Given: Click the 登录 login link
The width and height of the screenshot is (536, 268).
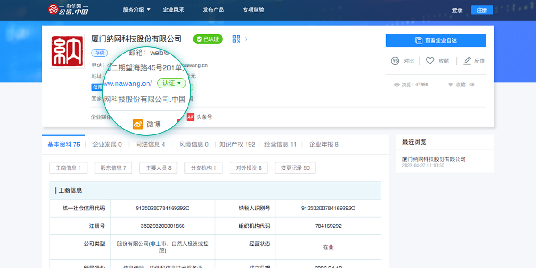Looking at the screenshot, I should (x=457, y=10).
